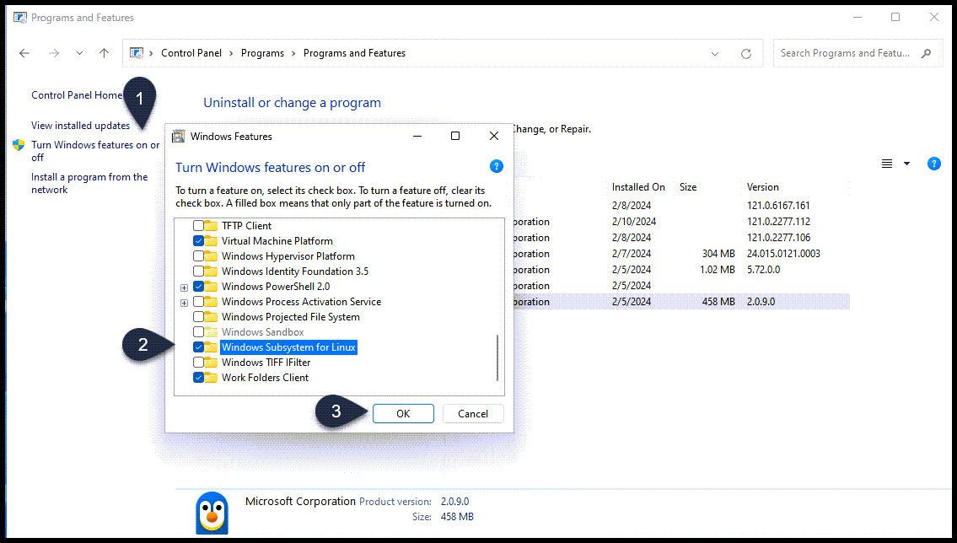Close the Windows Features dialog
Viewport: 957px width, 543px height.
tap(494, 136)
